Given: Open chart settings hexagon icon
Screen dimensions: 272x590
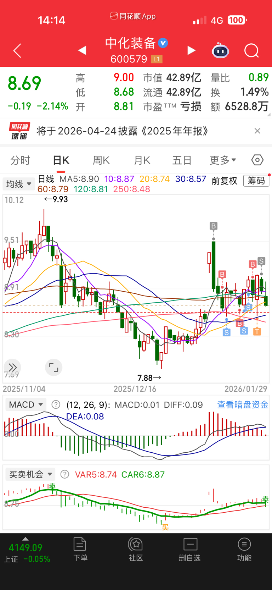Looking at the screenshot, I should pyautogui.click(x=257, y=160).
